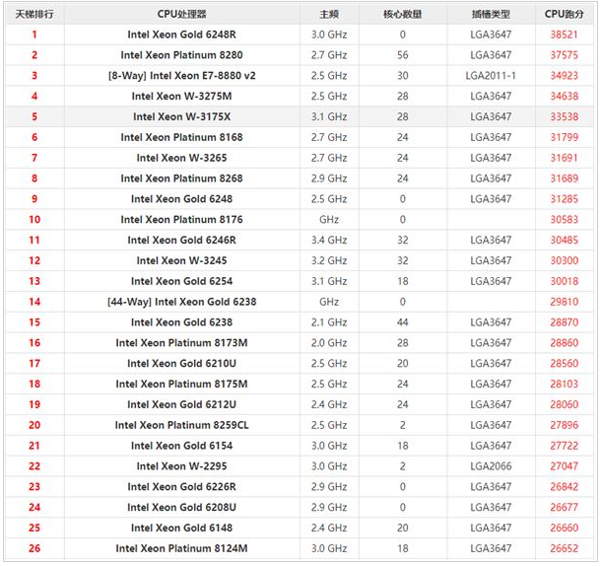Click Intel Xeon Platinum 8168 name
This screenshot has height=566, width=600.
181,138
